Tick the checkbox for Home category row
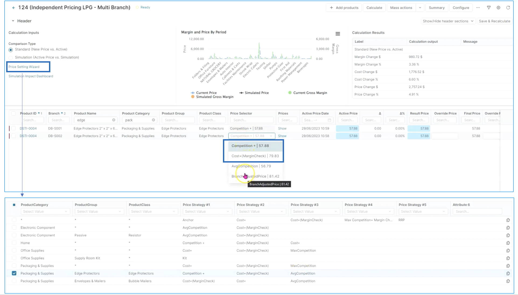Image resolution: width=518 pixels, height=295 pixels. click(14, 243)
